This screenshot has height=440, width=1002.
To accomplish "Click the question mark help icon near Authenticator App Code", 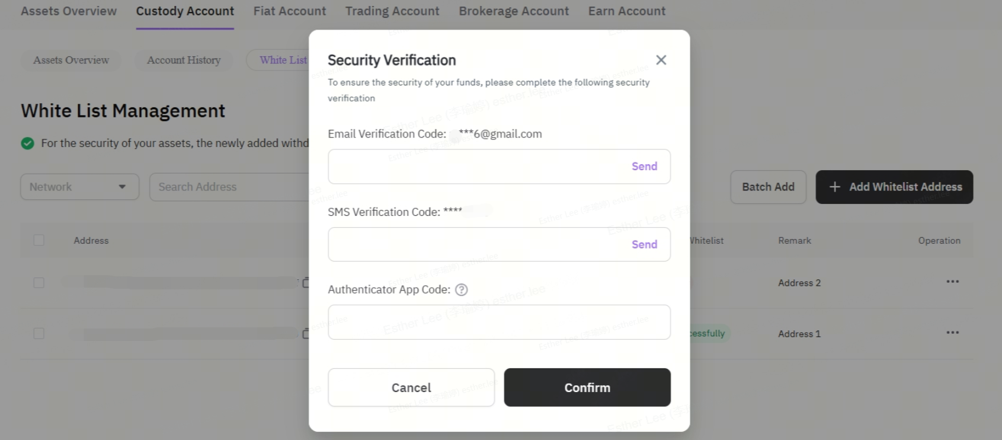I will pos(462,289).
